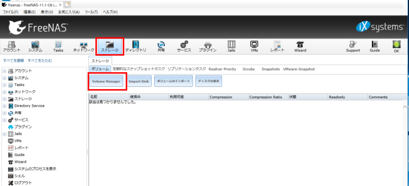This screenshot has width=409, height=186.
Task: Open the プラグイン toolbar icon
Action: 208,47
